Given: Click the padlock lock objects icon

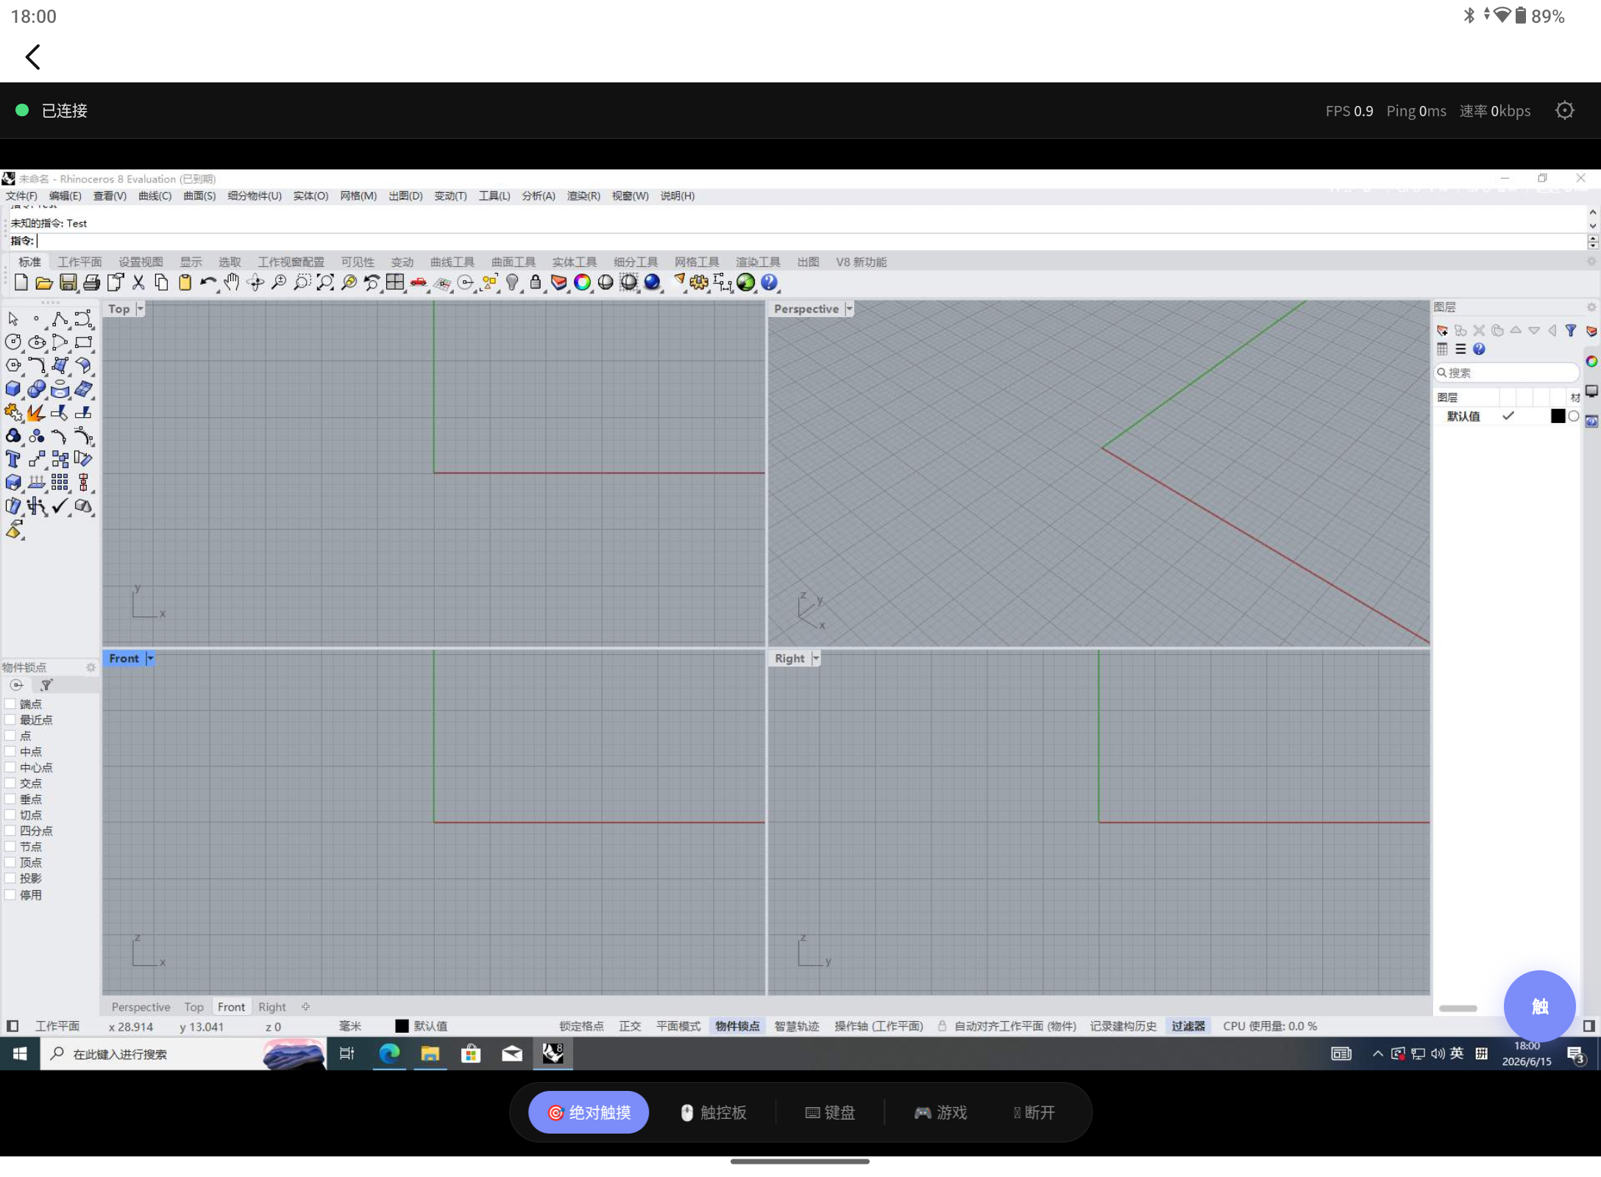Looking at the screenshot, I should click(536, 282).
